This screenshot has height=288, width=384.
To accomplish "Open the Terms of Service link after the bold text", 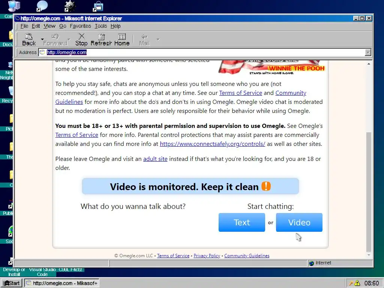I will (76, 135).
